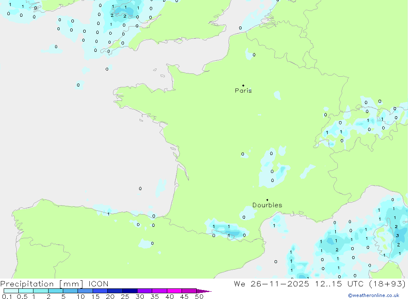The width and height of the screenshot is (408, 299).
Task: Pick the 35–40 mm legend color swatch
Action: (x=160, y=291)
